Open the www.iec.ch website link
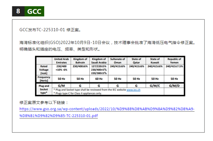Viewport: 213px width, 141px height. 133,90
